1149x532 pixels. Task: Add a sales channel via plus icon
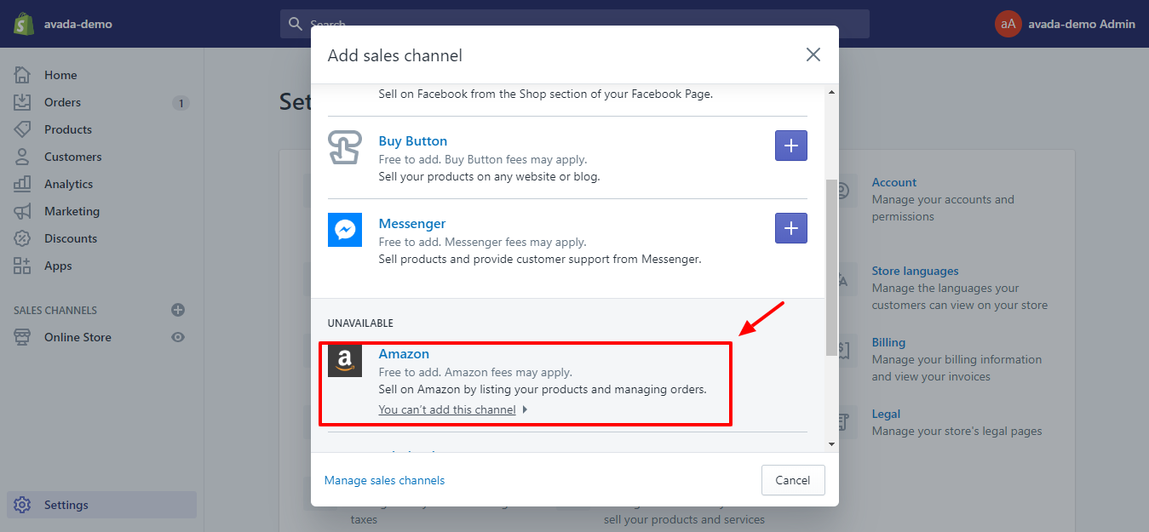pos(178,310)
